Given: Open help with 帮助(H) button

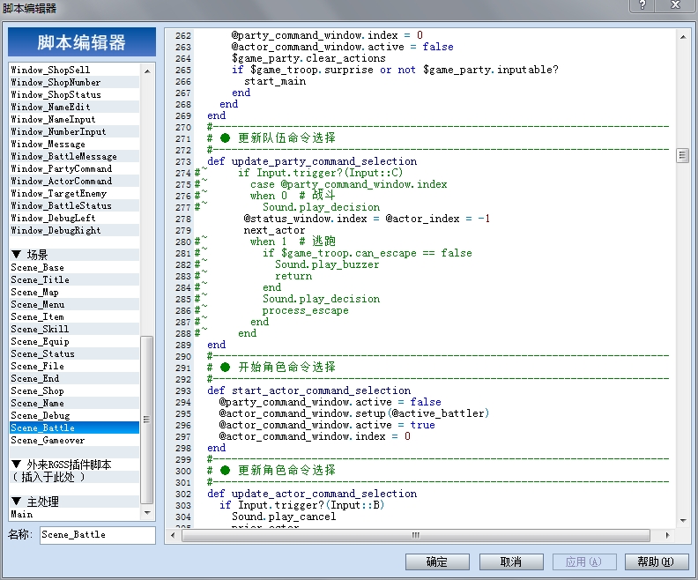Looking at the screenshot, I should (x=657, y=561).
